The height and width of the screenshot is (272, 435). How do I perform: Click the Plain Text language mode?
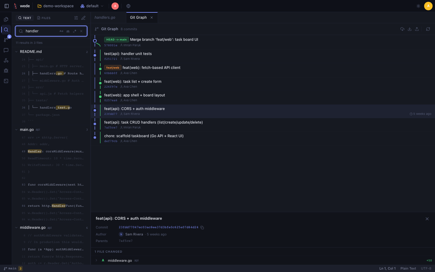coord(408,268)
